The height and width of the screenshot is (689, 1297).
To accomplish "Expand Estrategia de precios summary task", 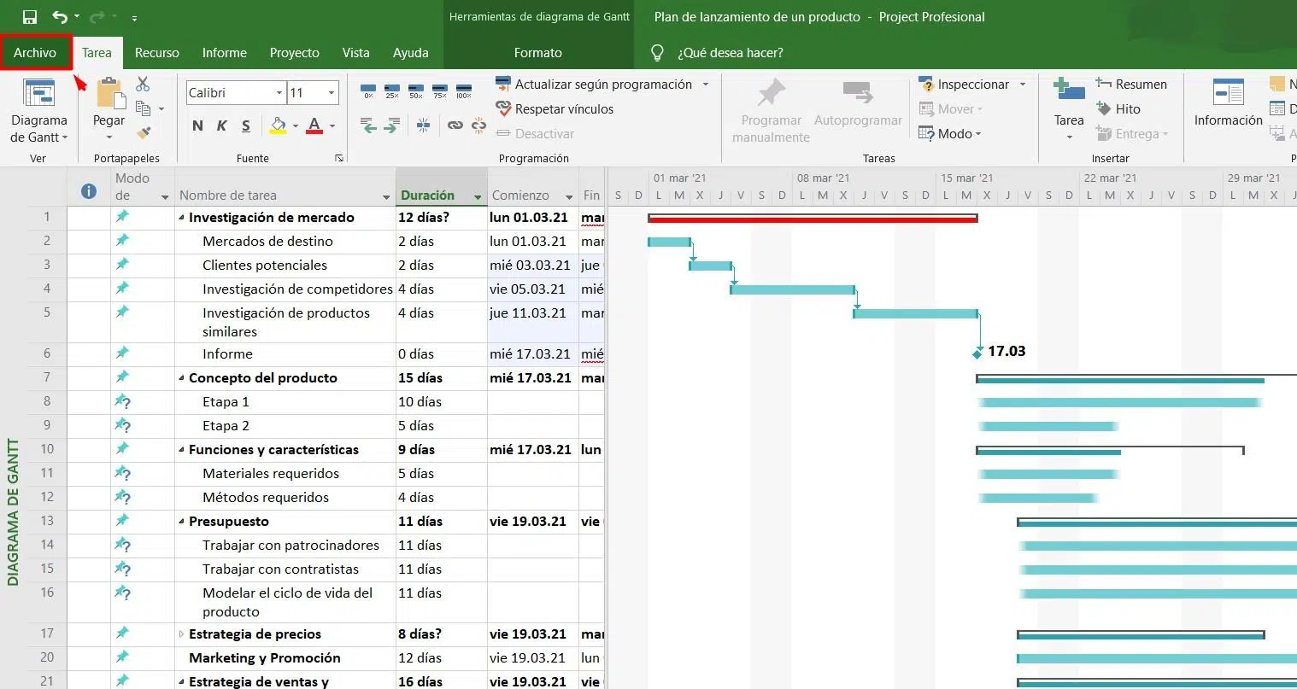I will tap(181, 634).
